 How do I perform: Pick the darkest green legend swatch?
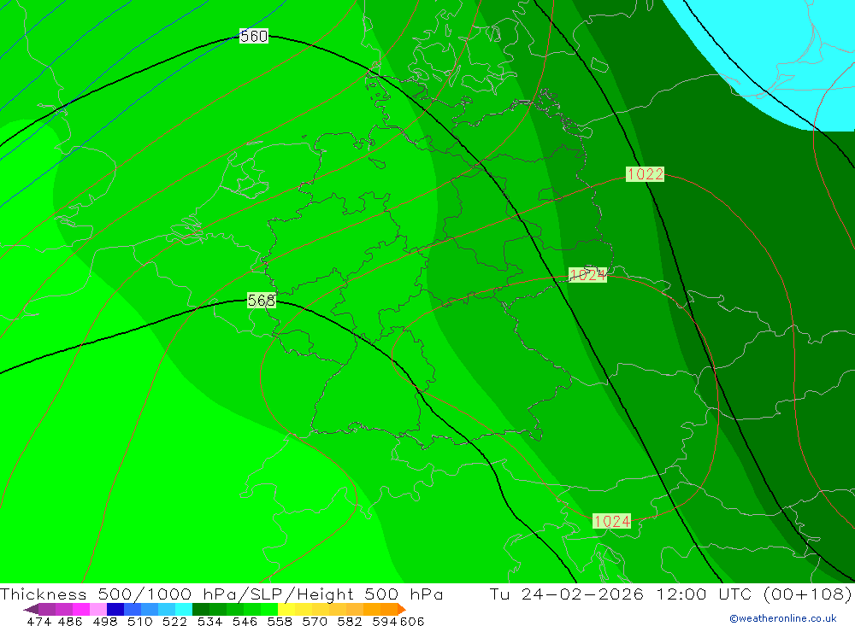[201, 609]
